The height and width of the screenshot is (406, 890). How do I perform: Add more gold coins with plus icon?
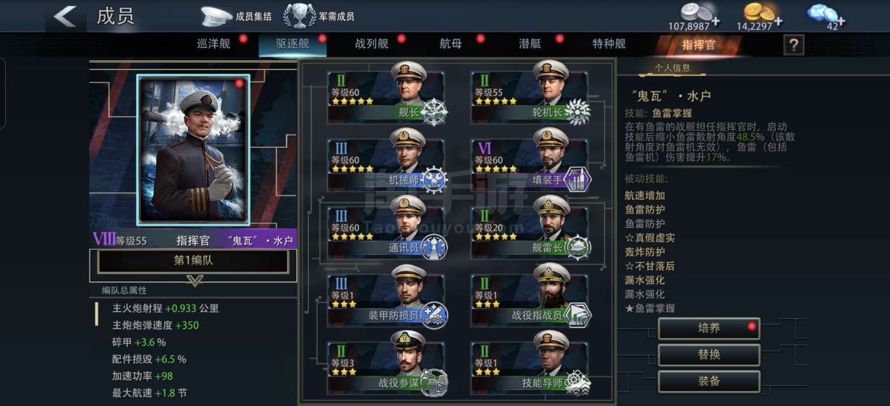[778, 22]
